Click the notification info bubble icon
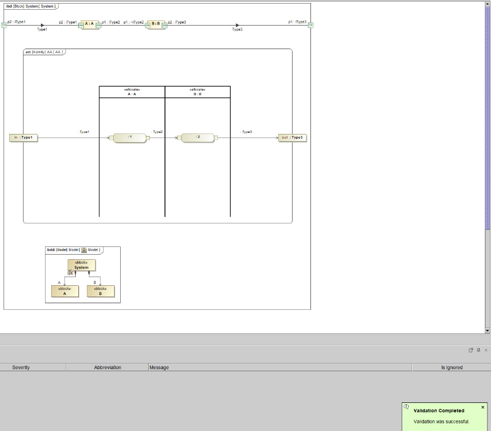 coord(407,407)
